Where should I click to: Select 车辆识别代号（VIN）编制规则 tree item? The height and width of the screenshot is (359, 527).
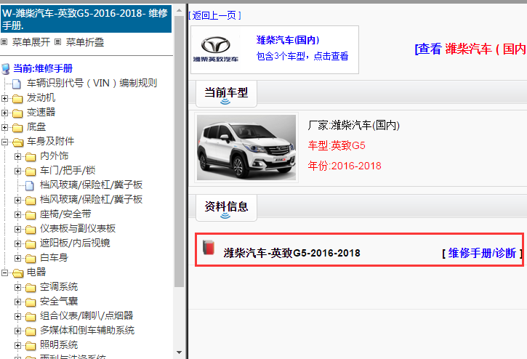(x=92, y=83)
